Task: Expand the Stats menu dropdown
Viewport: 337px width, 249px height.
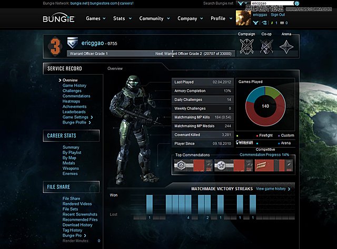Action: point(130,18)
